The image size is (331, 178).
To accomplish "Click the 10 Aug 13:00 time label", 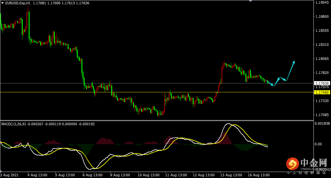I will (x=149, y=175).
